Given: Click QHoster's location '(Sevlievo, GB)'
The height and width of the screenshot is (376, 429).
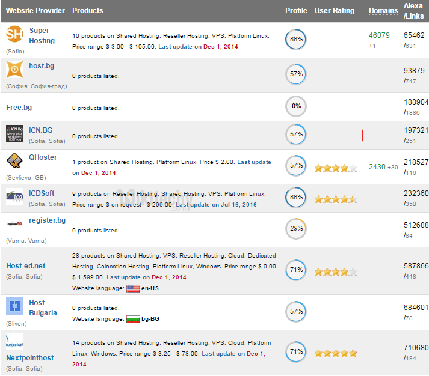Looking at the screenshot, I should point(26,178).
